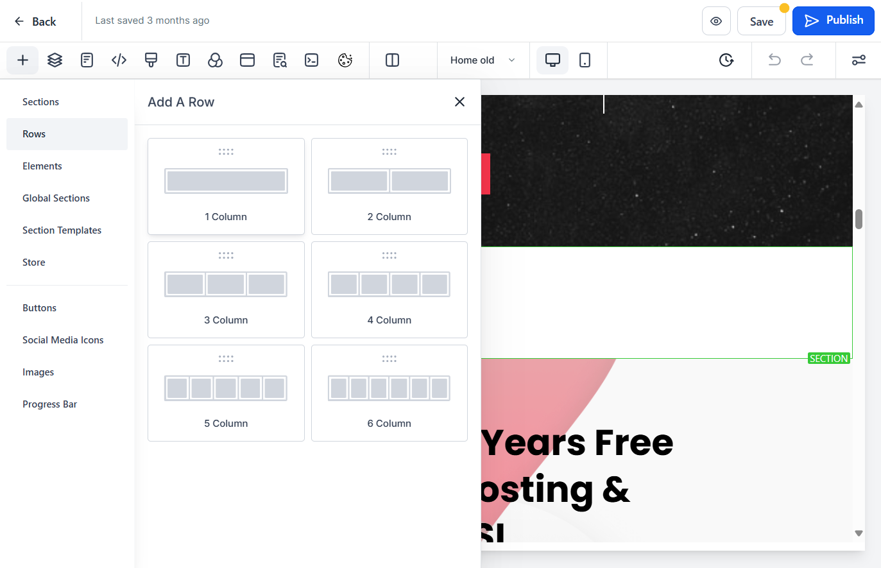Image resolution: width=881 pixels, height=568 pixels.
Task: Open the version history clock icon
Action: 726,60
